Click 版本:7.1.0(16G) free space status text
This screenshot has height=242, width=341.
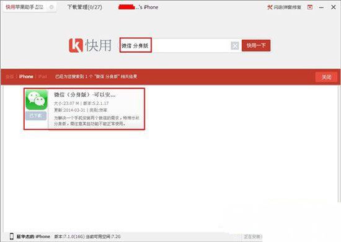coord(87,236)
